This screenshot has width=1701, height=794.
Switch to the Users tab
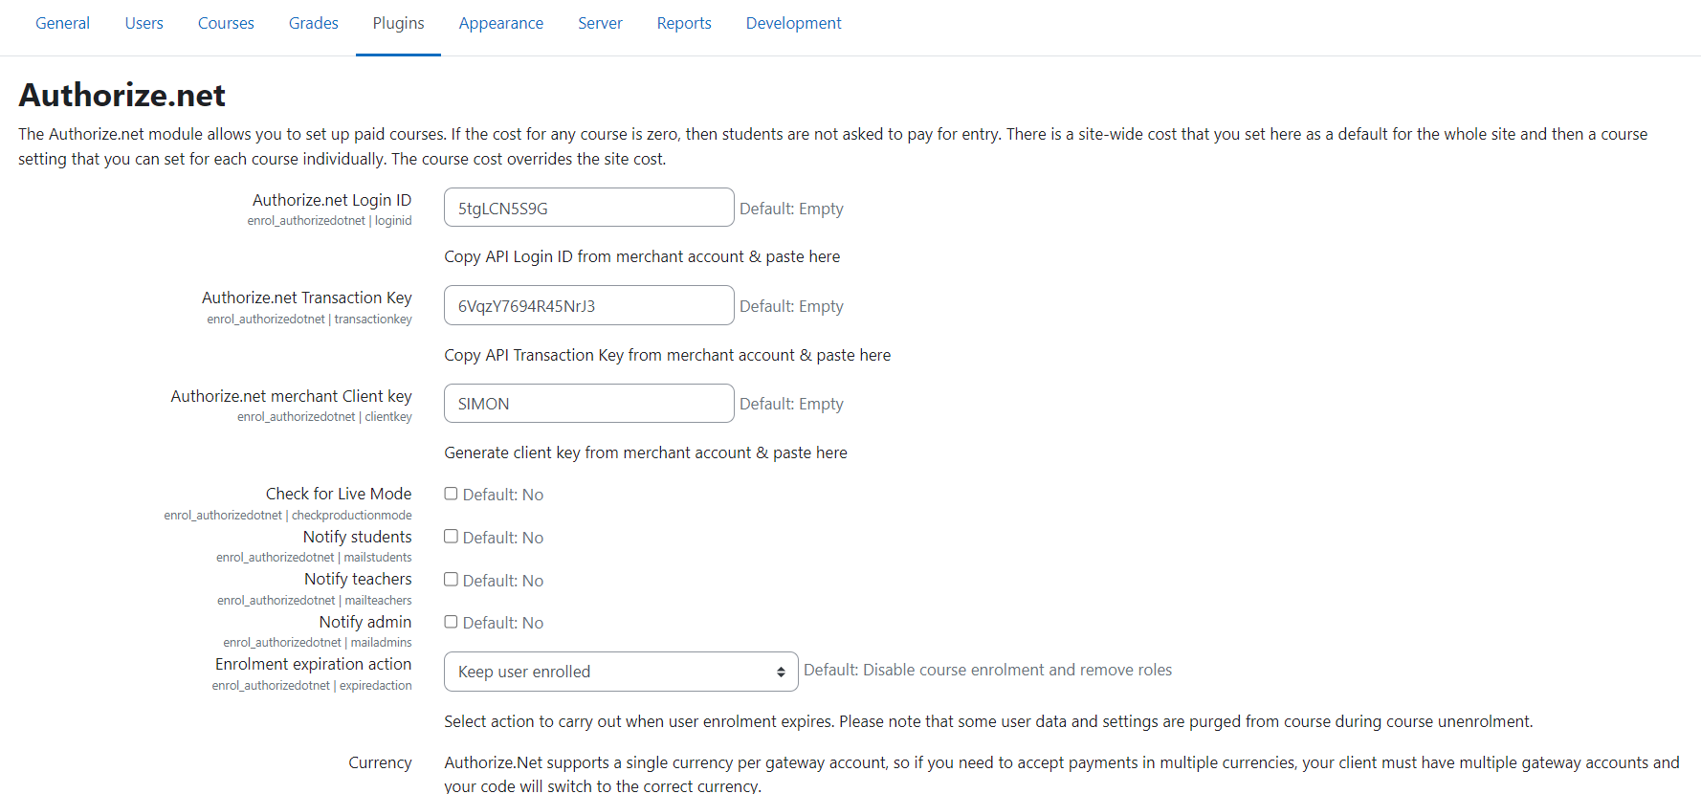coord(144,23)
